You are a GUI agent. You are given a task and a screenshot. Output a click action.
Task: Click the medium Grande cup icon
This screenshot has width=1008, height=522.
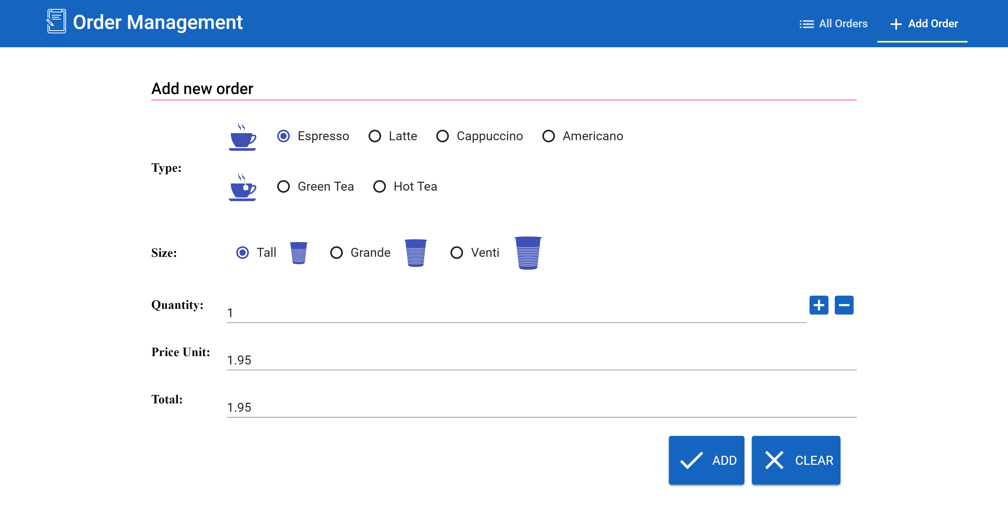(x=415, y=253)
